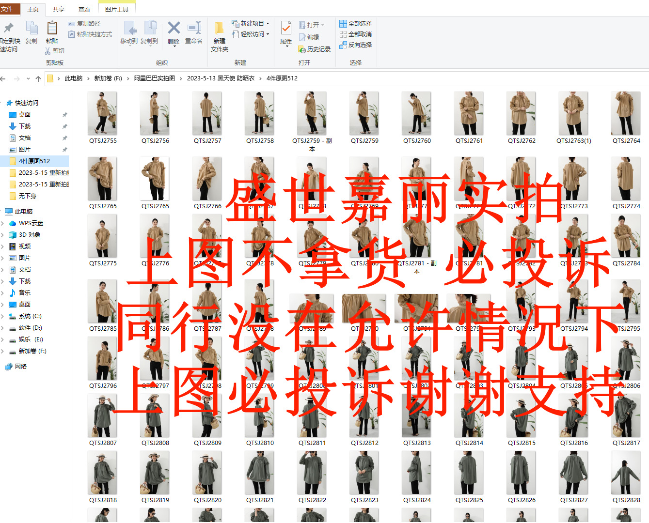This screenshot has width=649, height=523.
Task: Click 反向选择 to invert selection
Action: point(356,45)
